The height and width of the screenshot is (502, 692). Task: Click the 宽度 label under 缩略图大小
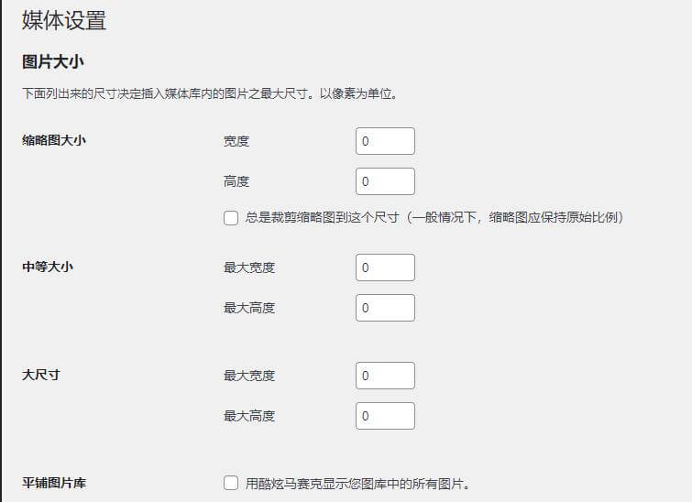236,141
